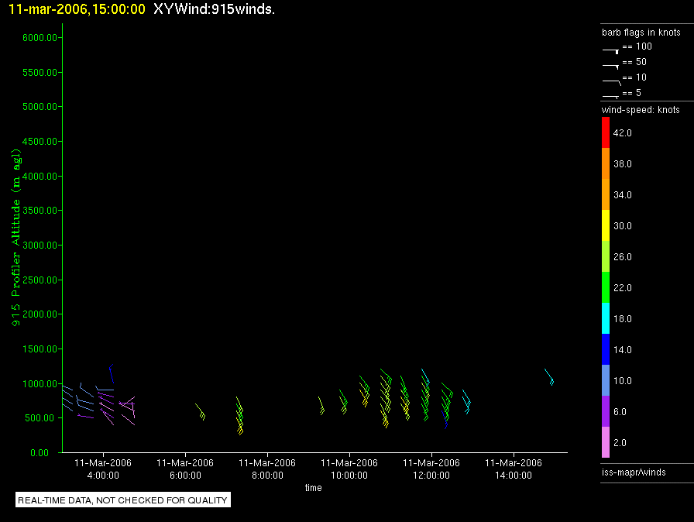
Task: Click the 100-knot barb flag symbol
Action: click(x=610, y=51)
